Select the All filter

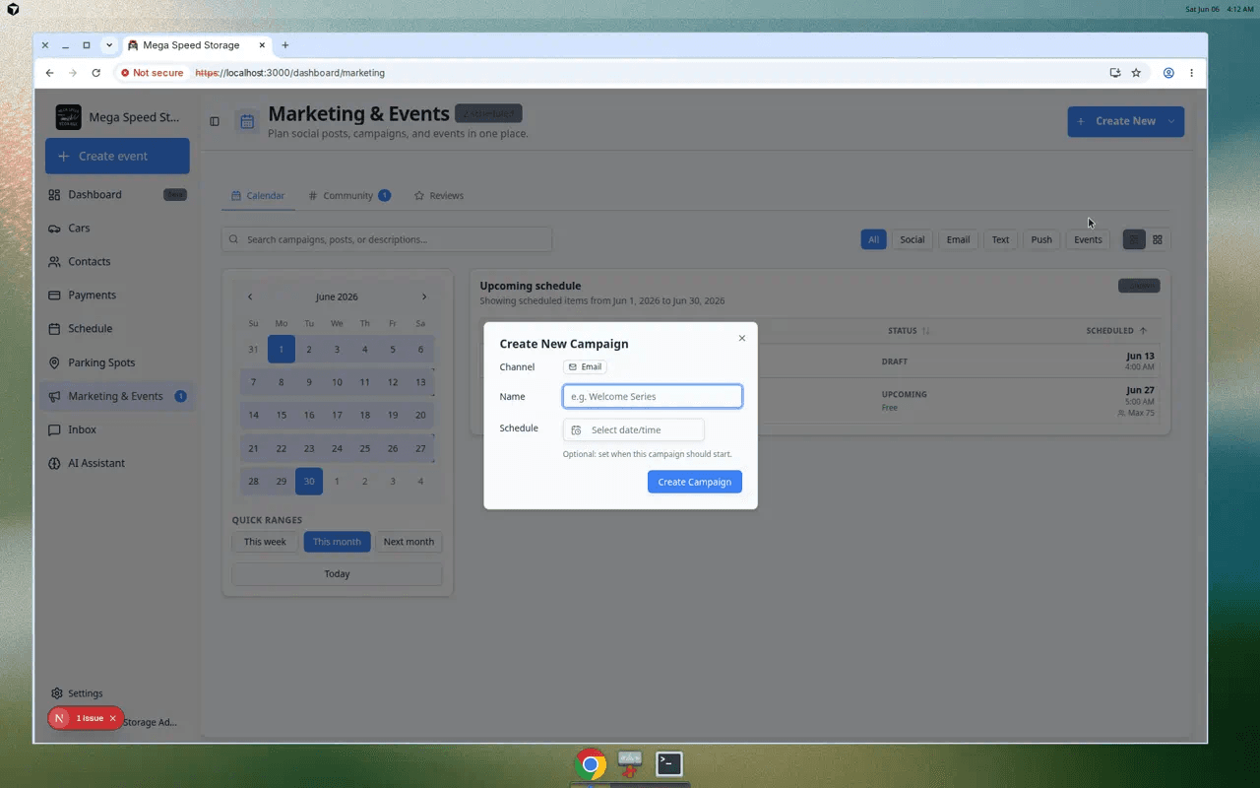click(x=873, y=239)
